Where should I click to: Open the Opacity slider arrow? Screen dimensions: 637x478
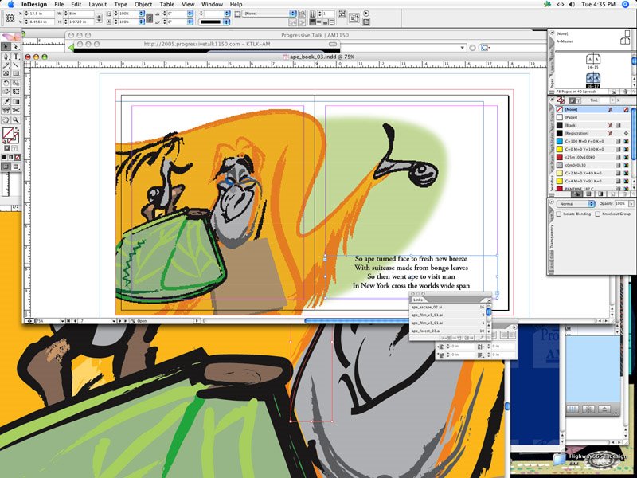pyautogui.click(x=631, y=204)
